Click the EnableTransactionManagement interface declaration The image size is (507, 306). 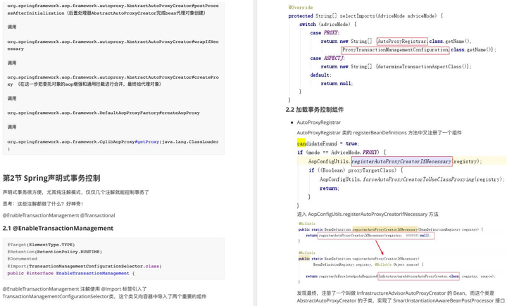(71, 274)
